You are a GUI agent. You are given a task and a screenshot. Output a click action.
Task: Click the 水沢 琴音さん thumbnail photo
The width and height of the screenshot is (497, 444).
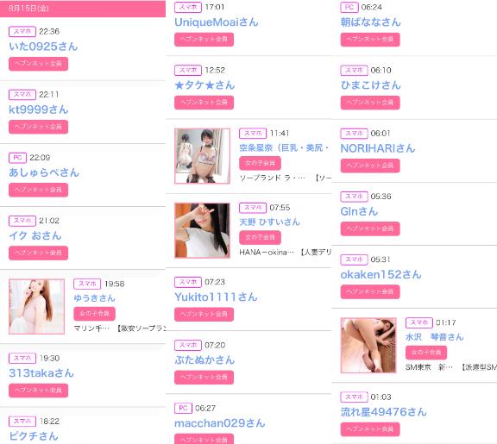click(368, 345)
